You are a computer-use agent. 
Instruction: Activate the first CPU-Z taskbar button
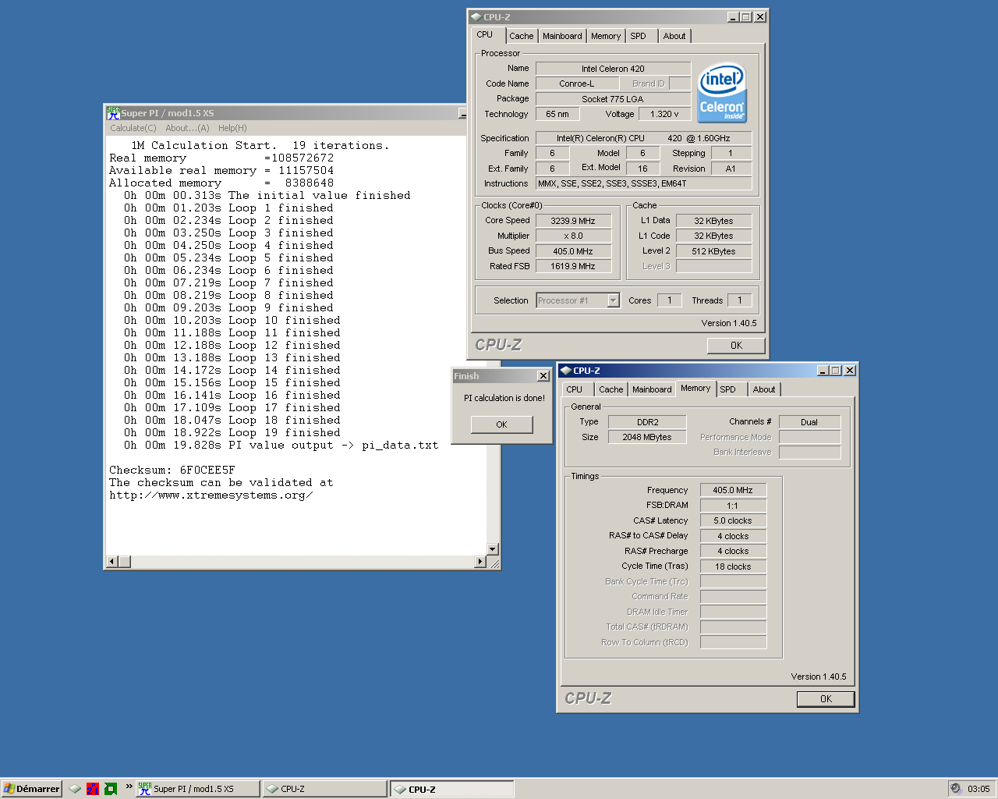click(x=324, y=789)
